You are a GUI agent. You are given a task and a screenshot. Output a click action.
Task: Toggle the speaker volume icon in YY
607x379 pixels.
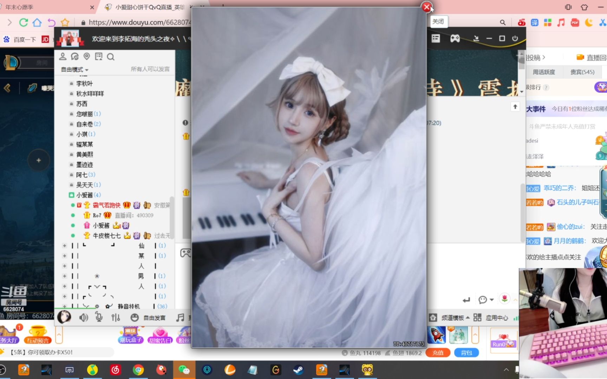coord(84,318)
